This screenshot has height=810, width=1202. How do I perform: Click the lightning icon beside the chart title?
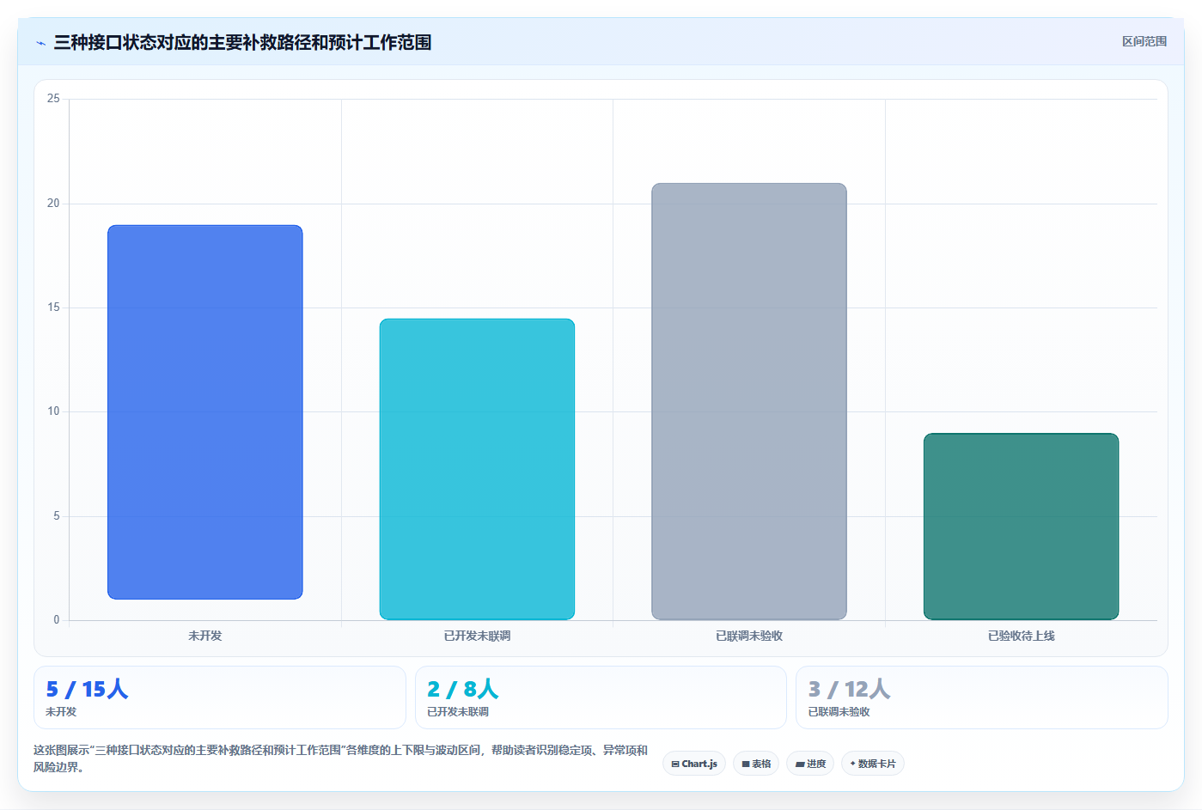point(40,43)
